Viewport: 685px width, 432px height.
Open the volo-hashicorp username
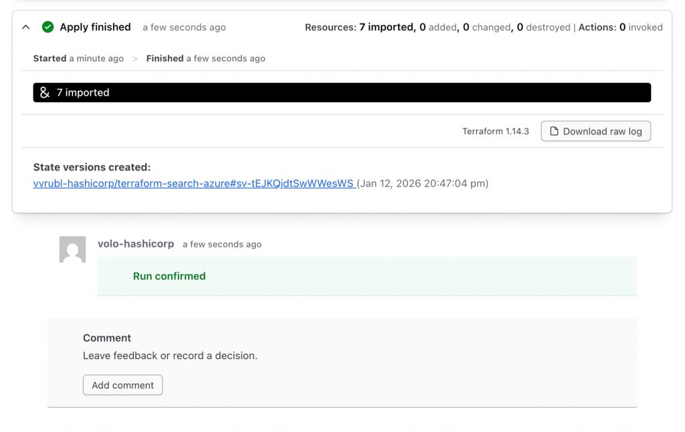click(136, 244)
